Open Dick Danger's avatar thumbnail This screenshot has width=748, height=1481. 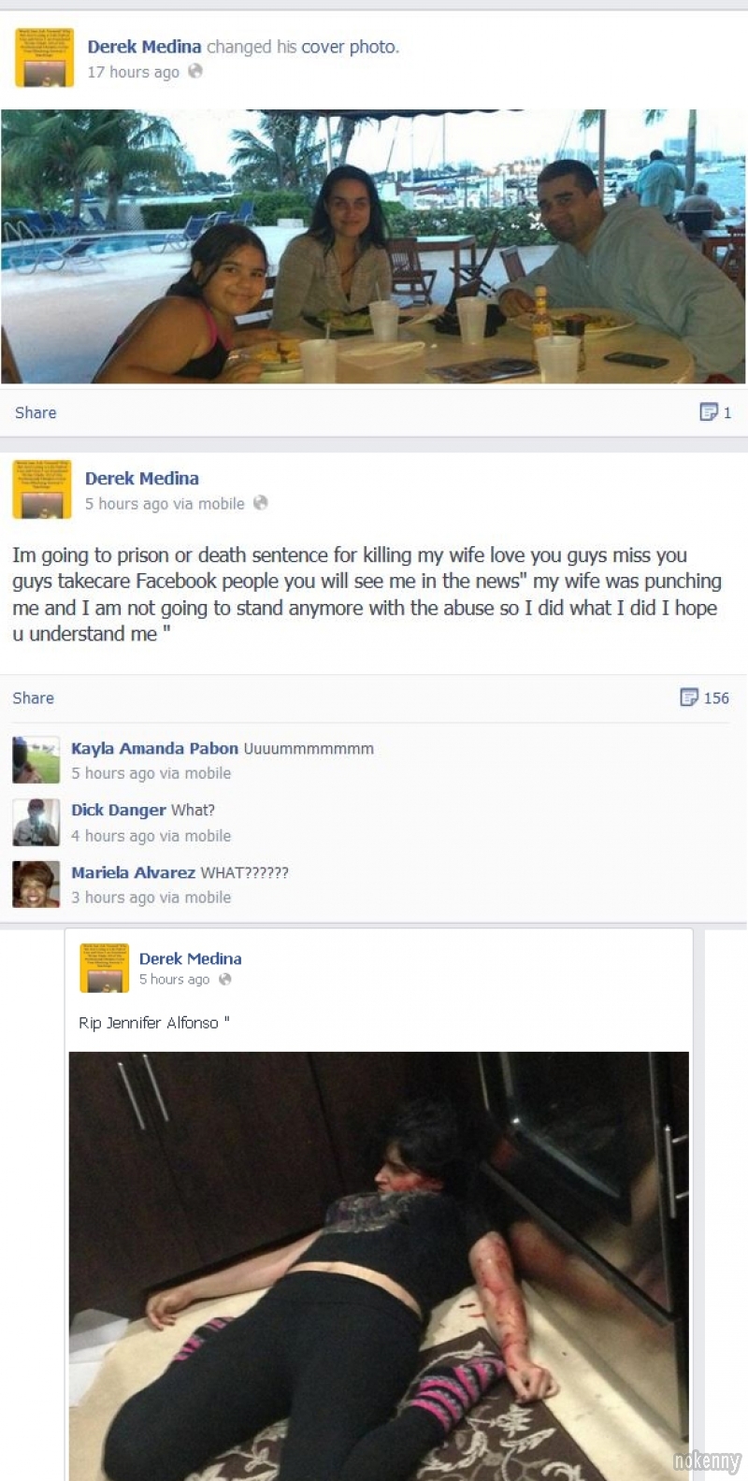coord(36,822)
